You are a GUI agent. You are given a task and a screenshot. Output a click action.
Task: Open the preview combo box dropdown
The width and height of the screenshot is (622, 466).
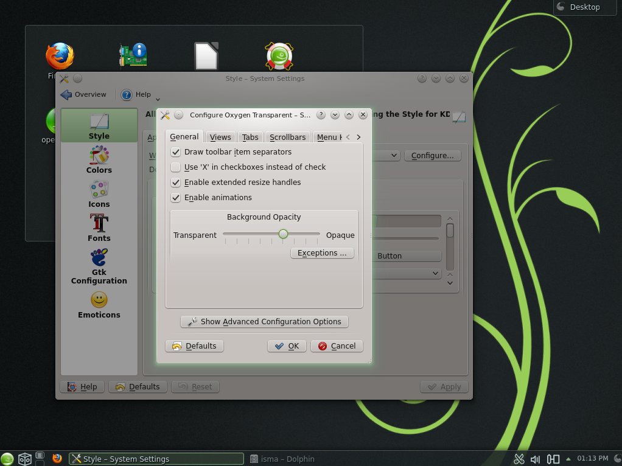[x=435, y=273]
